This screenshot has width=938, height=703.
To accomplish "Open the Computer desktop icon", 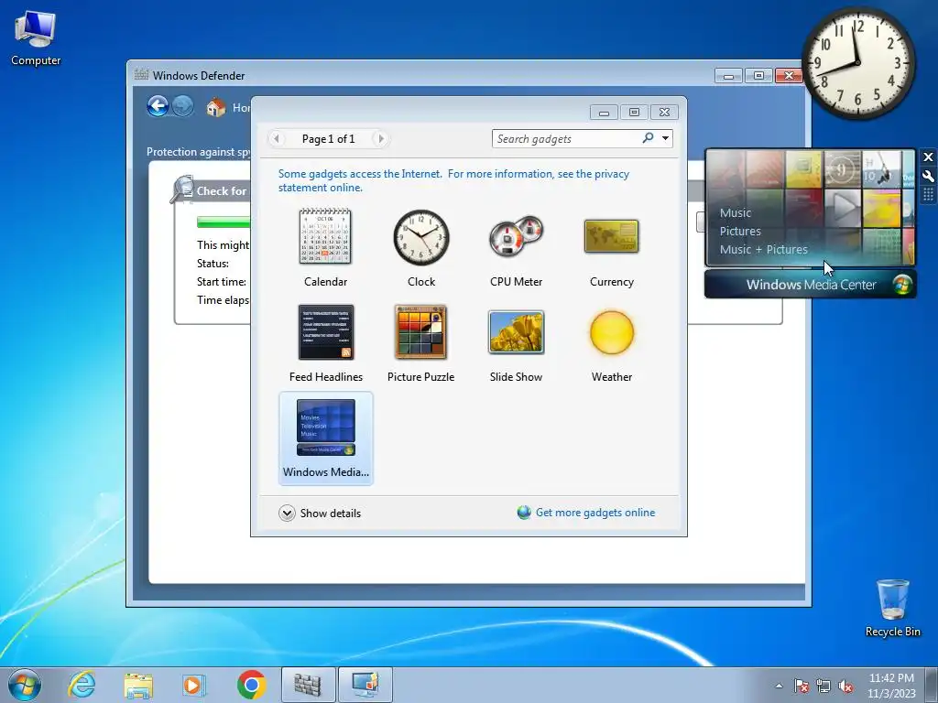I will pos(36,39).
